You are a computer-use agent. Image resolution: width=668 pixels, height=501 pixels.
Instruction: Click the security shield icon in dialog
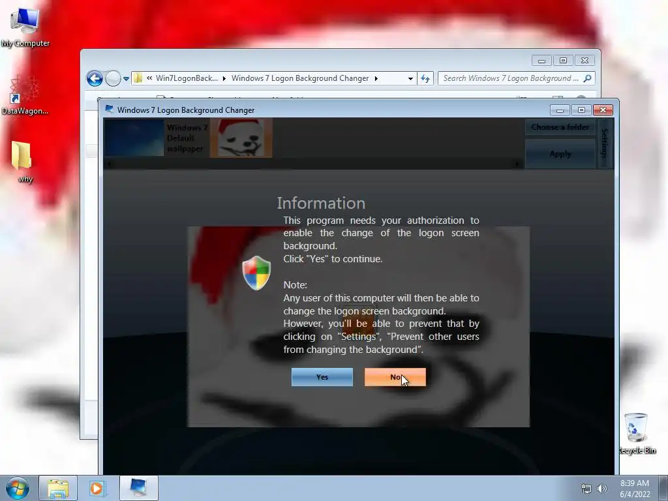point(256,273)
